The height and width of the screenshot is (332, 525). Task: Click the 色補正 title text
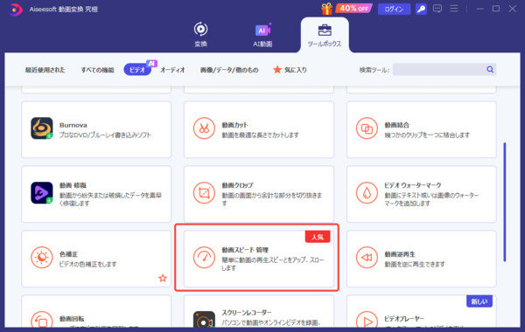point(68,254)
